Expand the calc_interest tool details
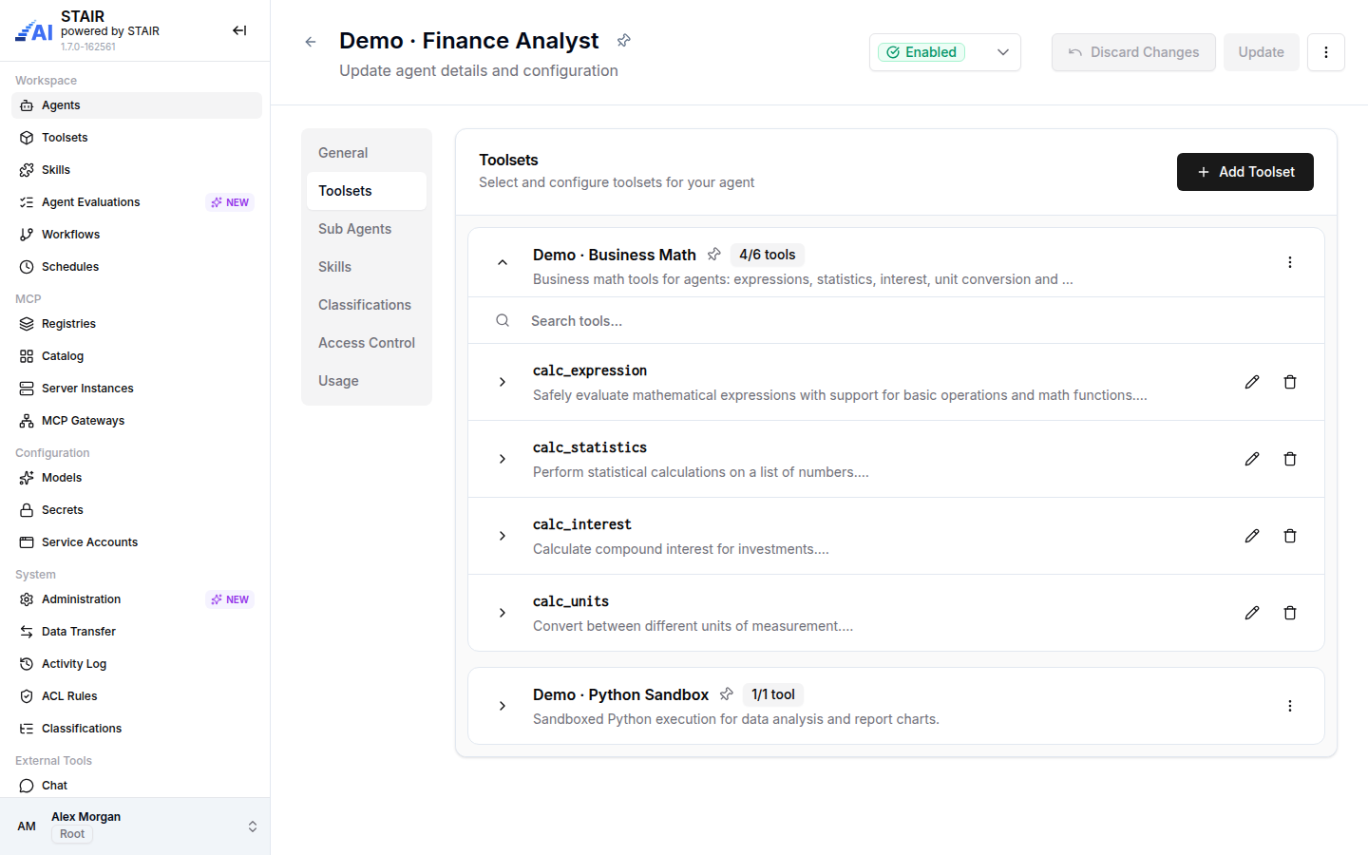 (503, 536)
